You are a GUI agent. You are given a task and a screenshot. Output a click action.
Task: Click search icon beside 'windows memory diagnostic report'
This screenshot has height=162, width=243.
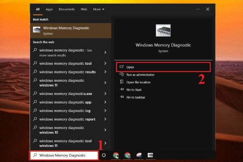35,119
